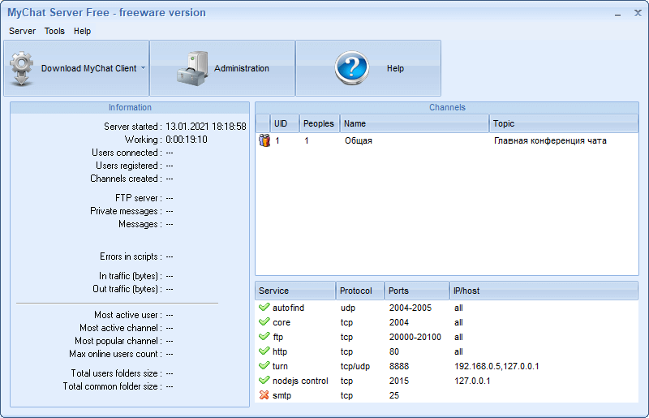Image resolution: width=649 pixels, height=418 pixels.
Task: Sort services by Service column header
Action: click(x=295, y=291)
